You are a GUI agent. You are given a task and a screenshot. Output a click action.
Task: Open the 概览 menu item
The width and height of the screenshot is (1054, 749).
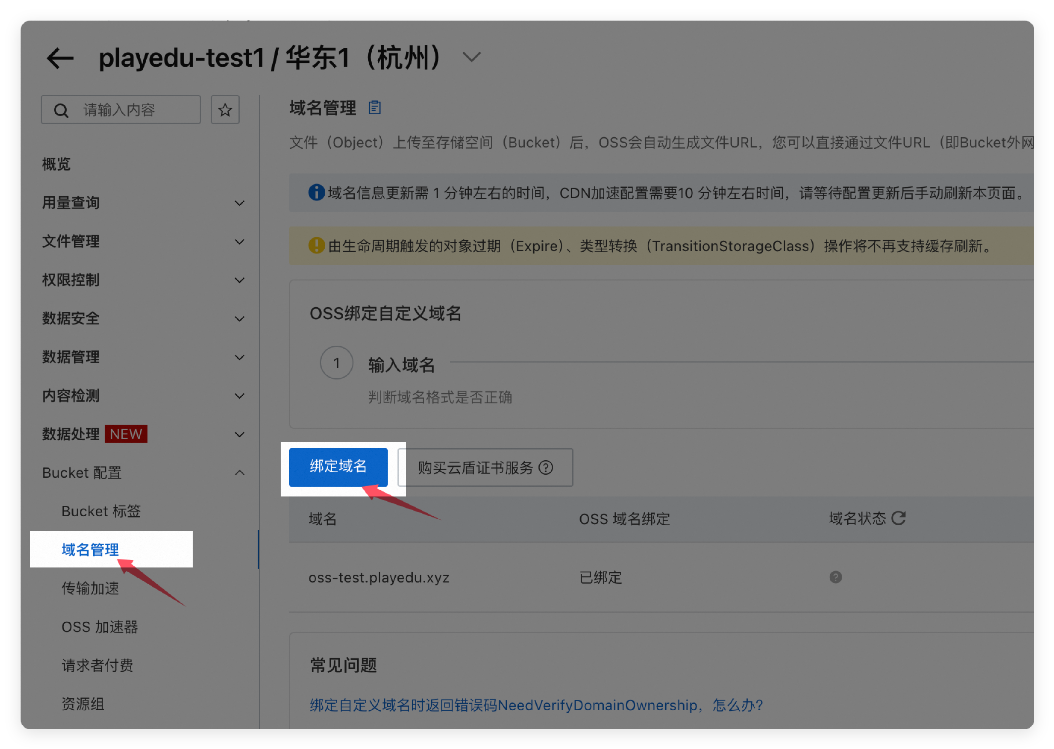(x=56, y=164)
